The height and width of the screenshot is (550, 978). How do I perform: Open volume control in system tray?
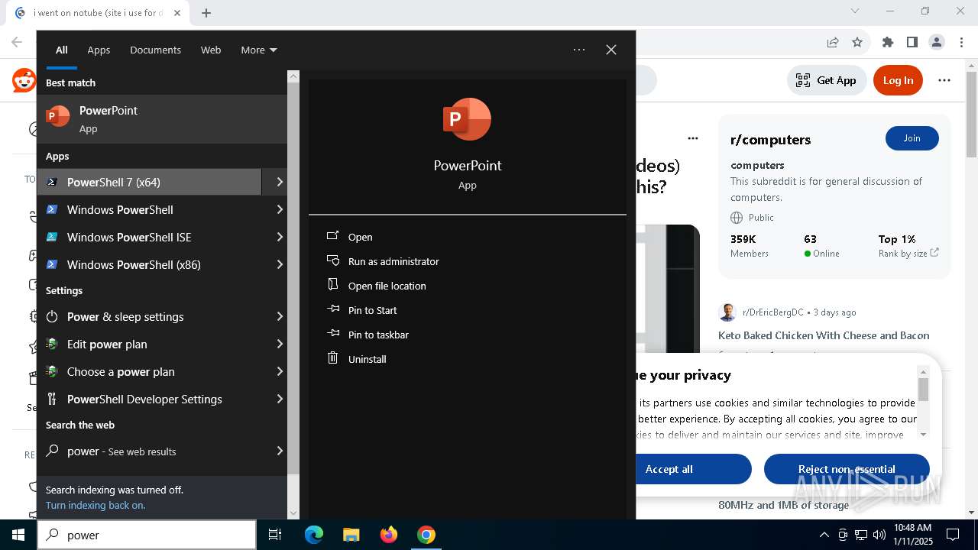(879, 535)
